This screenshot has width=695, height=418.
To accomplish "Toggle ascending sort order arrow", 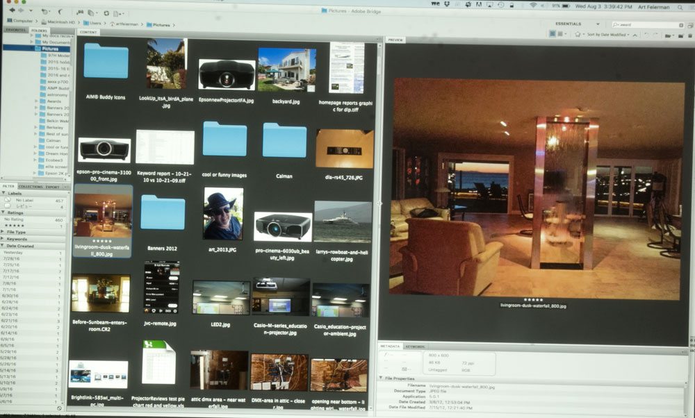I will (x=635, y=35).
